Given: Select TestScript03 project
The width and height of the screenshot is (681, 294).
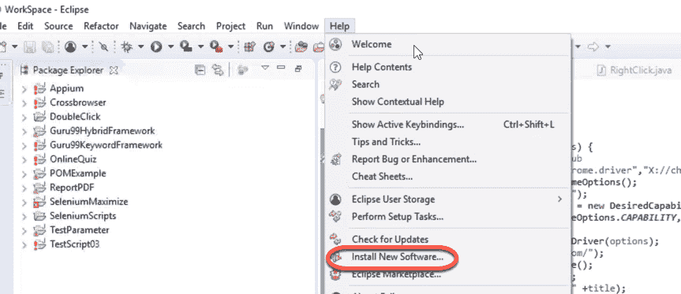Looking at the screenshot, I should [75, 244].
